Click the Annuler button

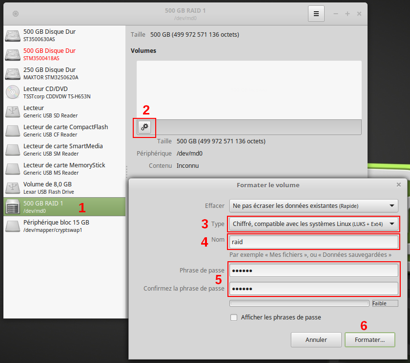pyautogui.click(x=316, y=340)
